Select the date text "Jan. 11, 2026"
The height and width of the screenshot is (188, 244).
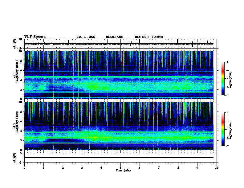coord(86,37)
